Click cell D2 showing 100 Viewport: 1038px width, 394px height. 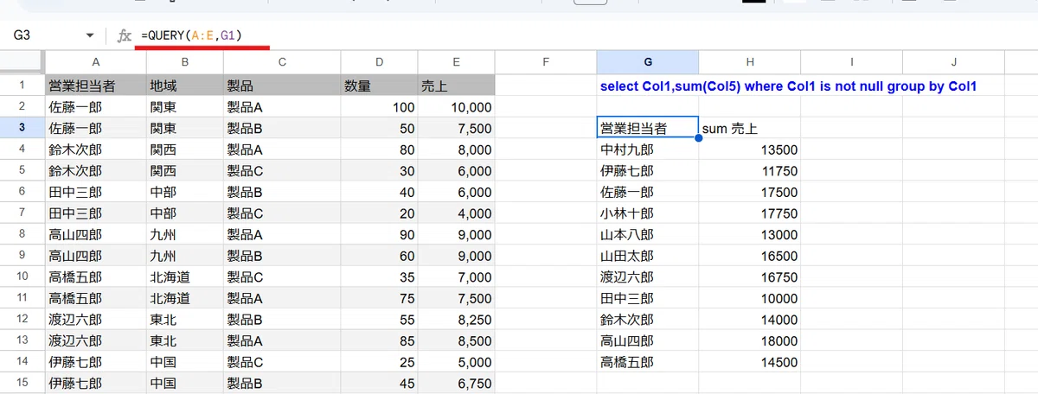(x=379, y=107)
